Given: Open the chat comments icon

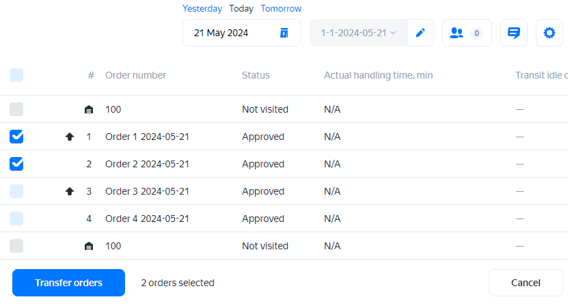Looking at the screenshot, I should tap(514, 33).
